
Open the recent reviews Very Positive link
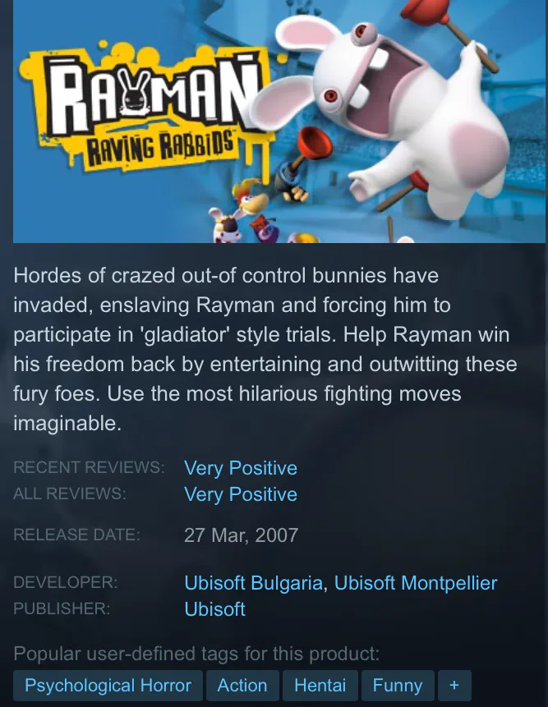coord(241,468)
